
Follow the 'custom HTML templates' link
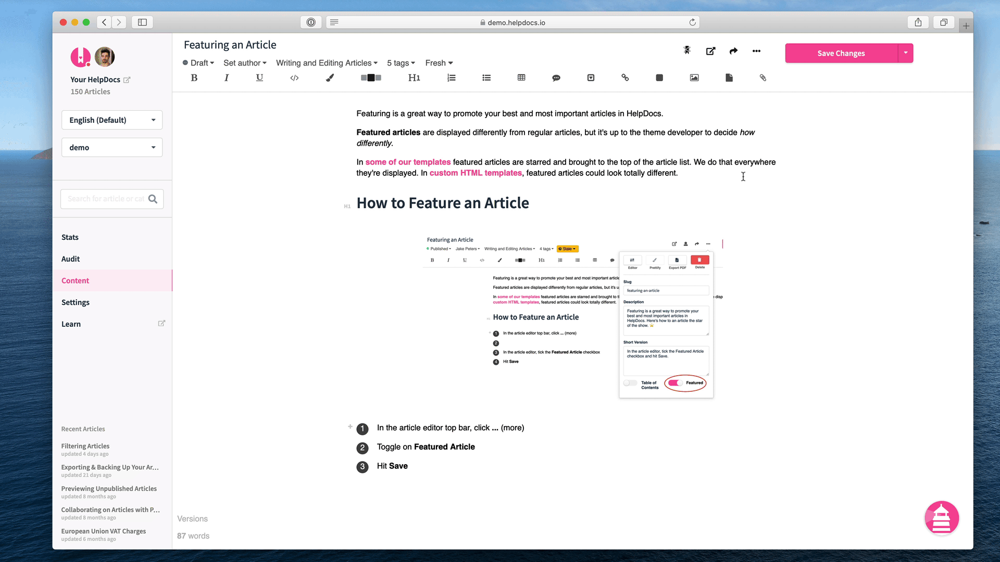476,173
